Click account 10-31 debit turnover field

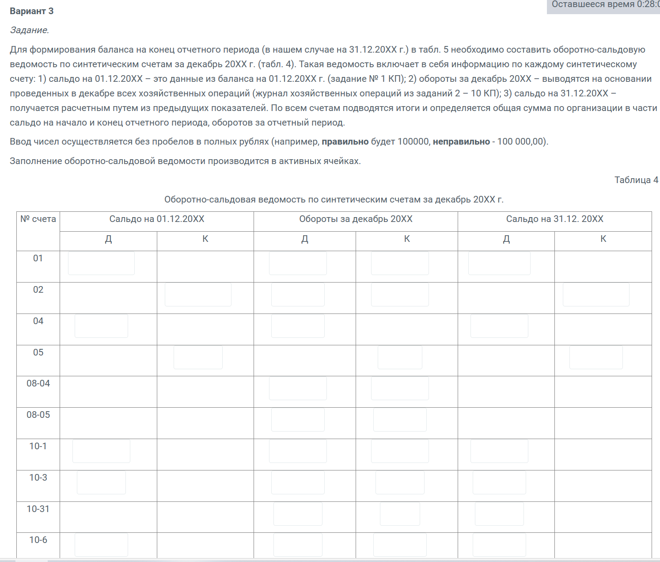click(298, 514)
